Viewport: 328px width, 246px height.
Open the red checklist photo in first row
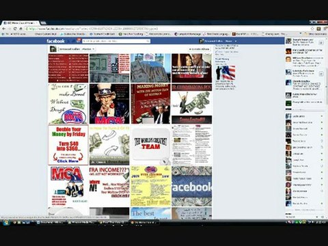point(68,68)
